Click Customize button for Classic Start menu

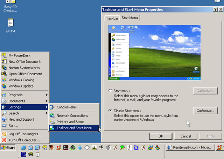coord(205,111)
